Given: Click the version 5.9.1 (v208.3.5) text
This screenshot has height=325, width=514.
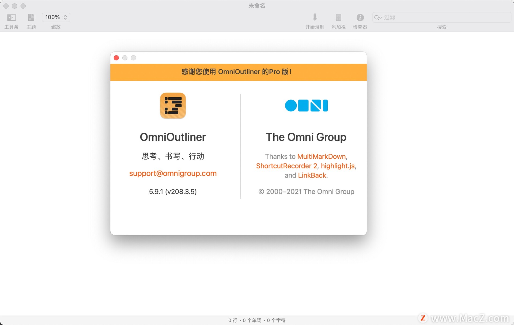Looking at the screenshot, I should tap(173, 191).
